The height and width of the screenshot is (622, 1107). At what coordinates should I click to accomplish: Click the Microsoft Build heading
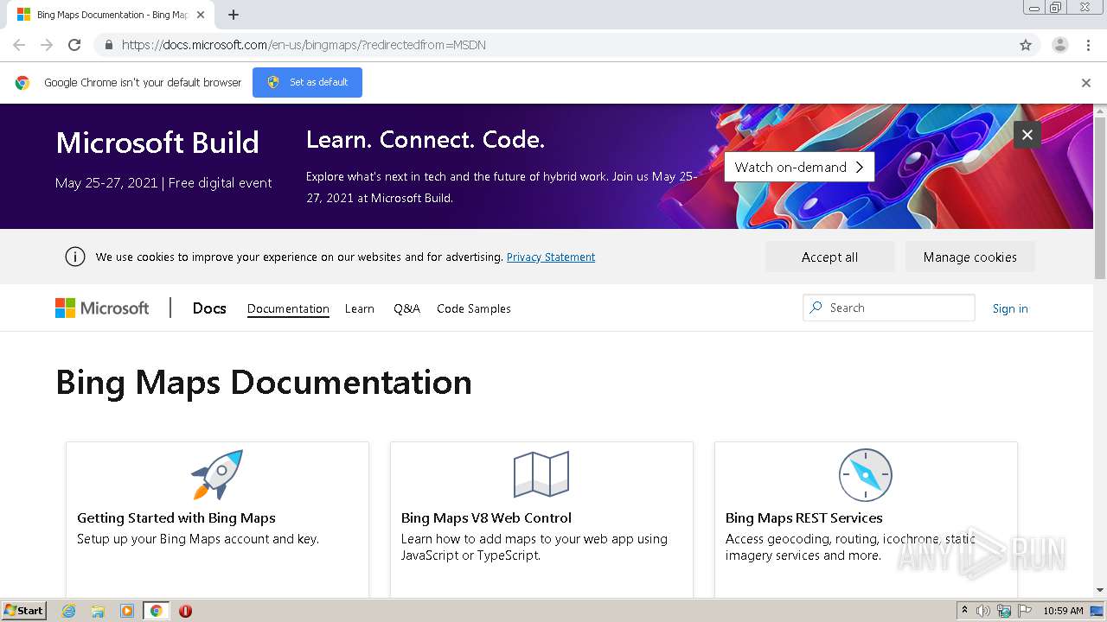(157, 143)
